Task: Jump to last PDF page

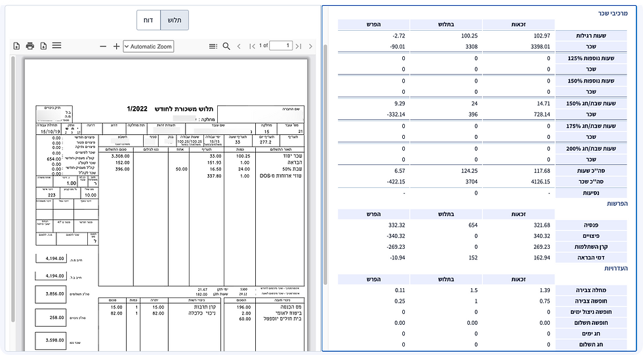Action: point(299,47)
